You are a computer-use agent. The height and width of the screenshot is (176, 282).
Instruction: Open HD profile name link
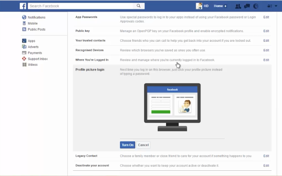click(206, 6)
